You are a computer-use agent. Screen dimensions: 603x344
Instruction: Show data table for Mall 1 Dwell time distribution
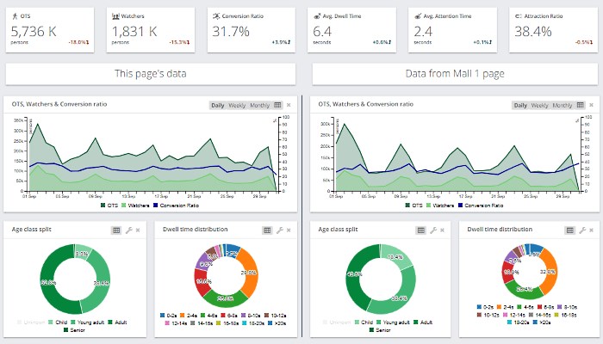[x=571, y=230]
